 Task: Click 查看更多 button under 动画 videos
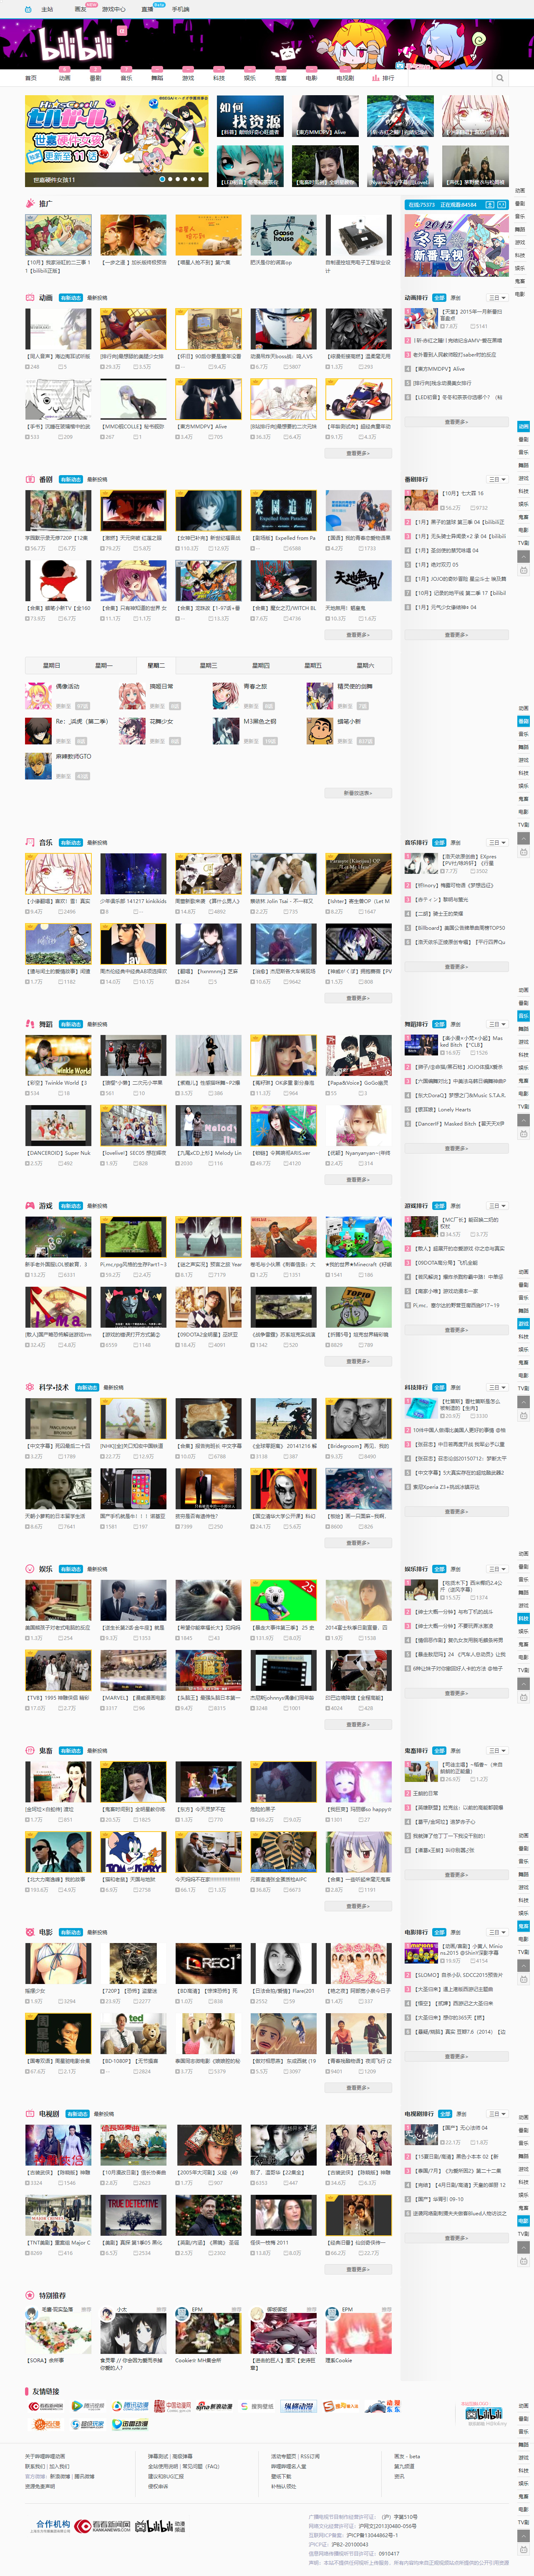[x=357, y=453]
